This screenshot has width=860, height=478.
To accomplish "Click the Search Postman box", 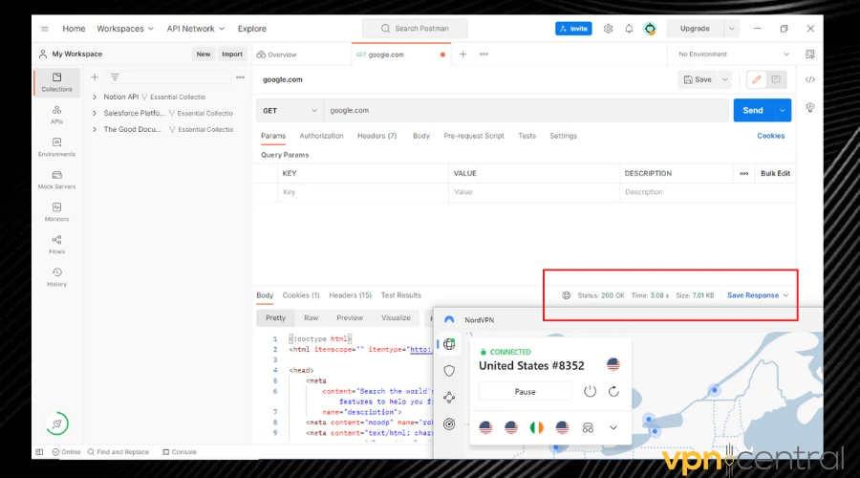I will tap(416, 29).
